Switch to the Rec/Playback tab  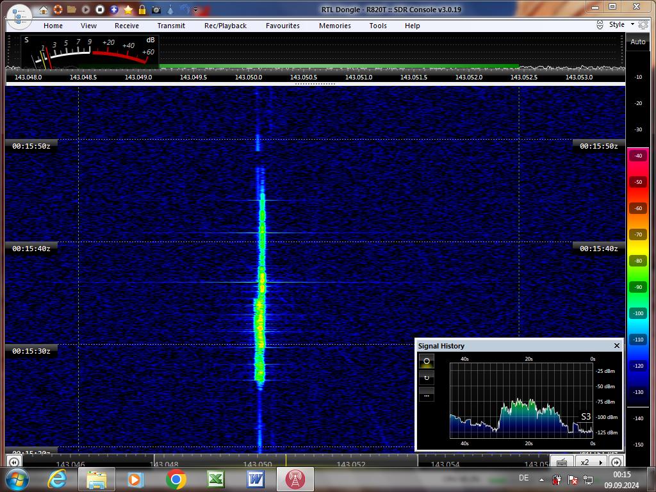pos(225,26)
